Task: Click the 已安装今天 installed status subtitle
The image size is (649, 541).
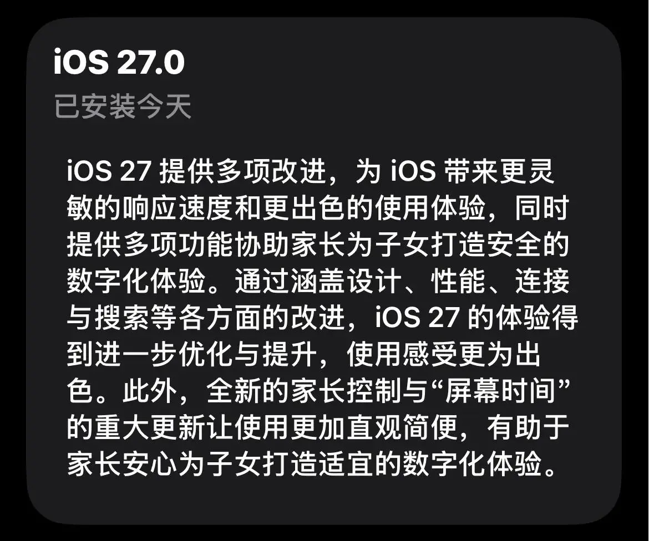Action: click(123, 106)
